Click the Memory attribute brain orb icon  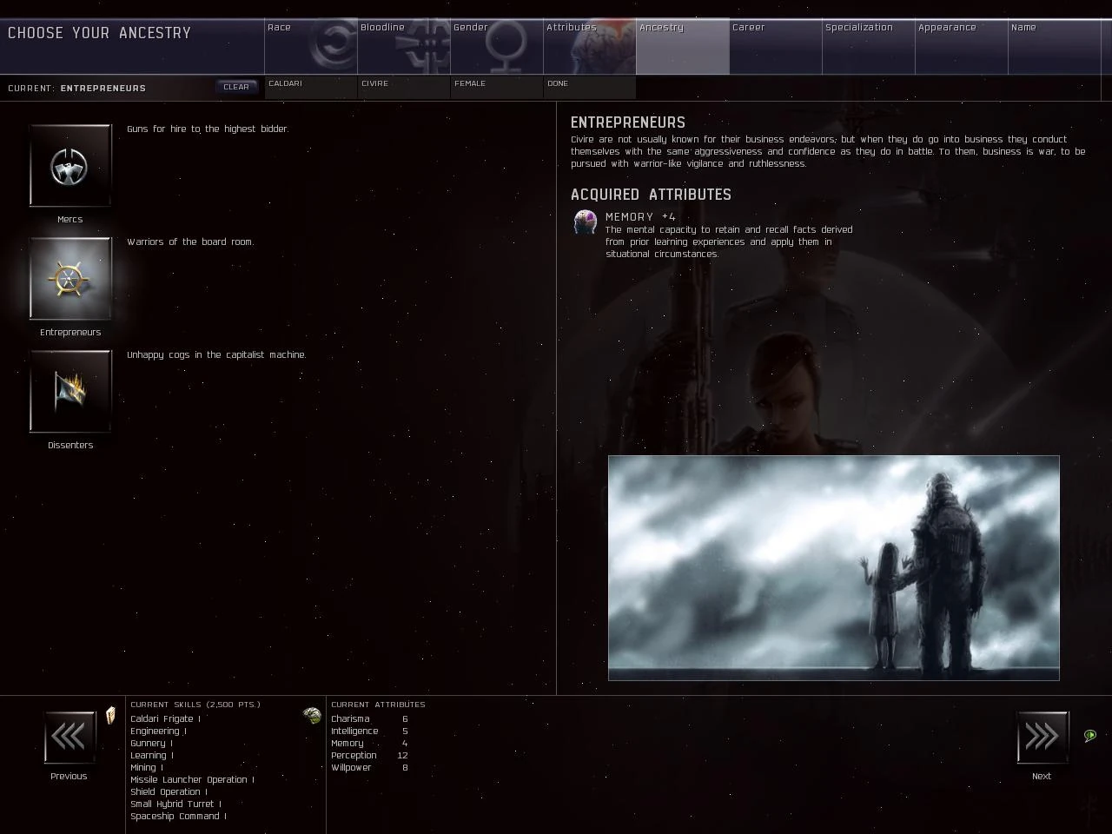586,222
